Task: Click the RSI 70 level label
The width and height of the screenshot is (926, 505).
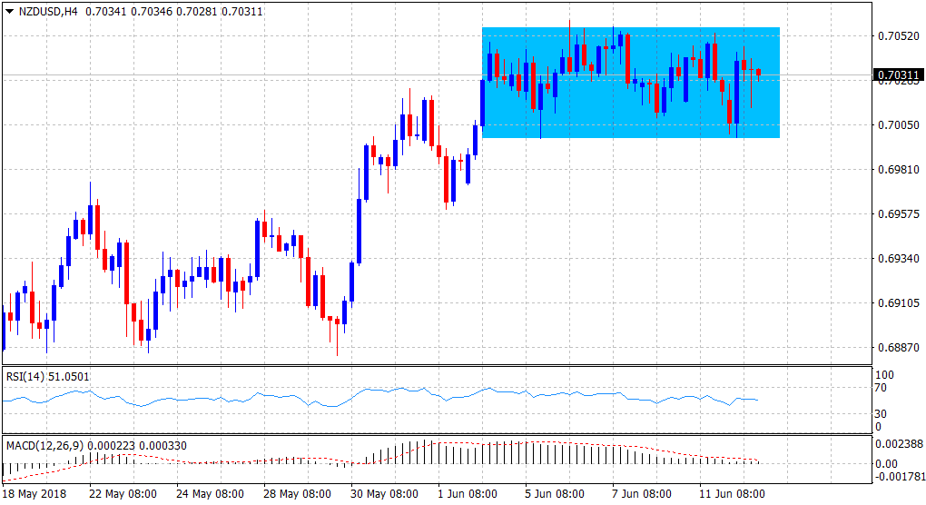Action: click(879, 389)
